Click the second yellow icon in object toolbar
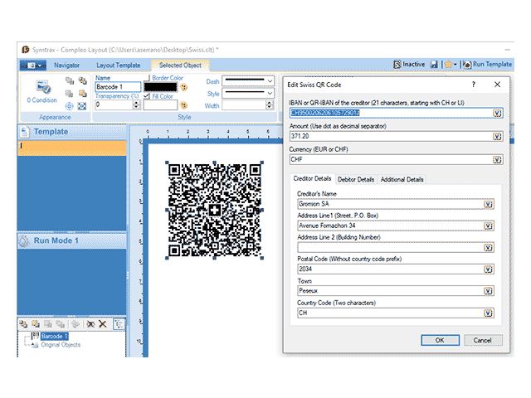The width and height of the screenshot is (531, 398). 36,324
